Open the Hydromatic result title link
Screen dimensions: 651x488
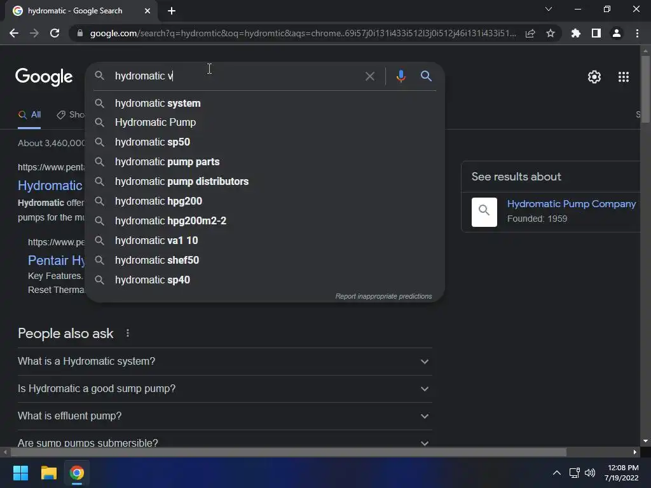(x=50, y=186)
